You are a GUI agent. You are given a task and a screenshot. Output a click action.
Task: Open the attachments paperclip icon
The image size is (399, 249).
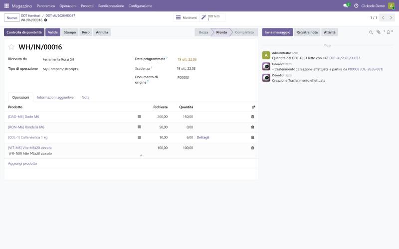pos(379,32)
